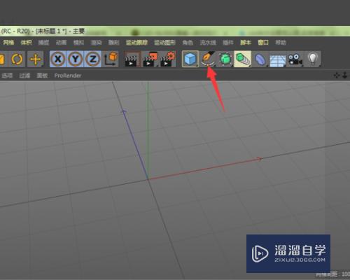Open the 运动图形 menu
350x280 pixels.
(x=164, y=43)
